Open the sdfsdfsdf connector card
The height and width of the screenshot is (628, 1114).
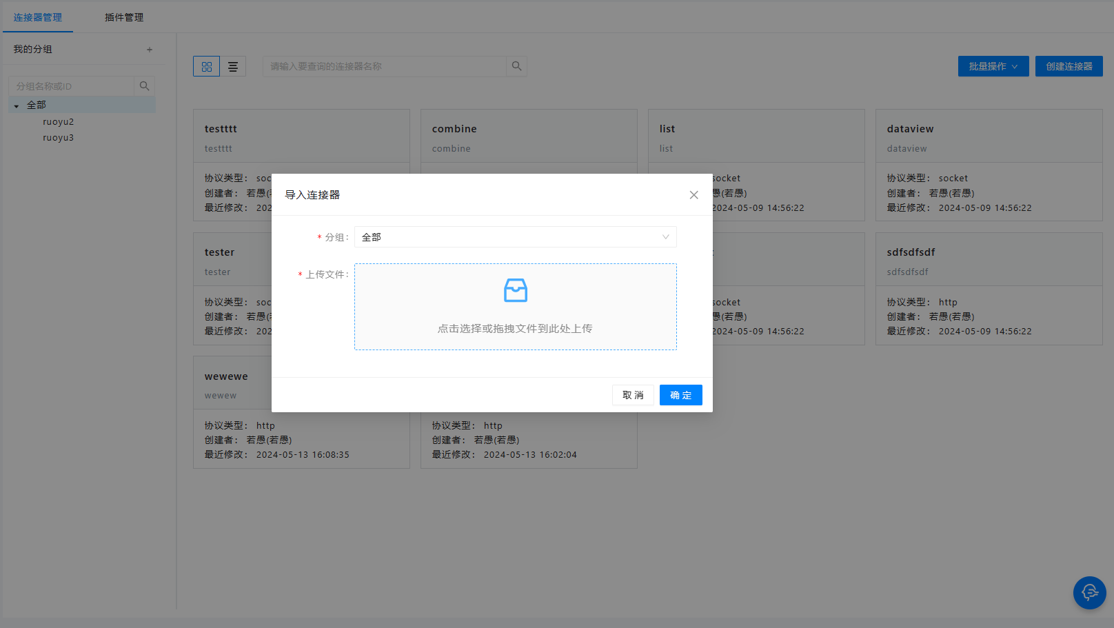pyautogui.click(x=989, y=289)
